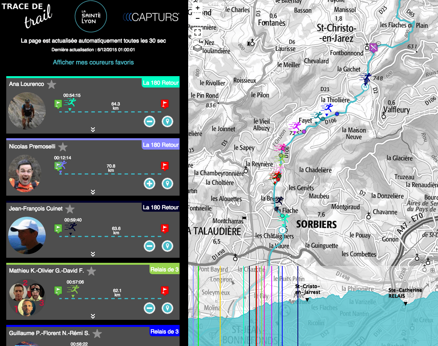Select Ana Lourenco's La 180 Retour tag
The image size is (438, 346).
tap(160, 83)
